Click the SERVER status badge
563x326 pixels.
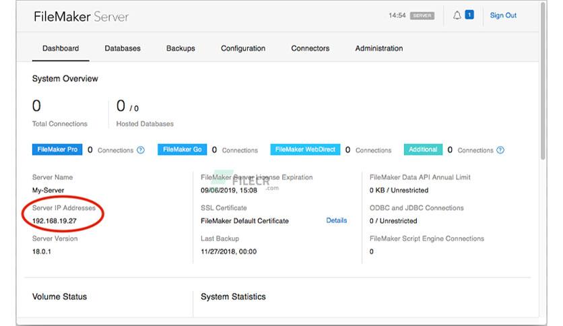click(422, 15)
